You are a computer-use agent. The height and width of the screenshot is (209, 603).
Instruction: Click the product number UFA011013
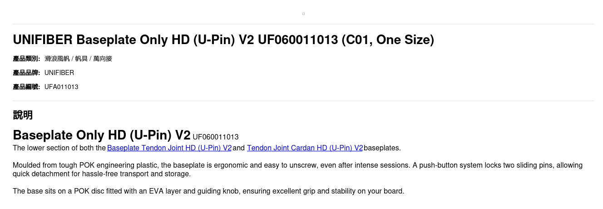61,87
